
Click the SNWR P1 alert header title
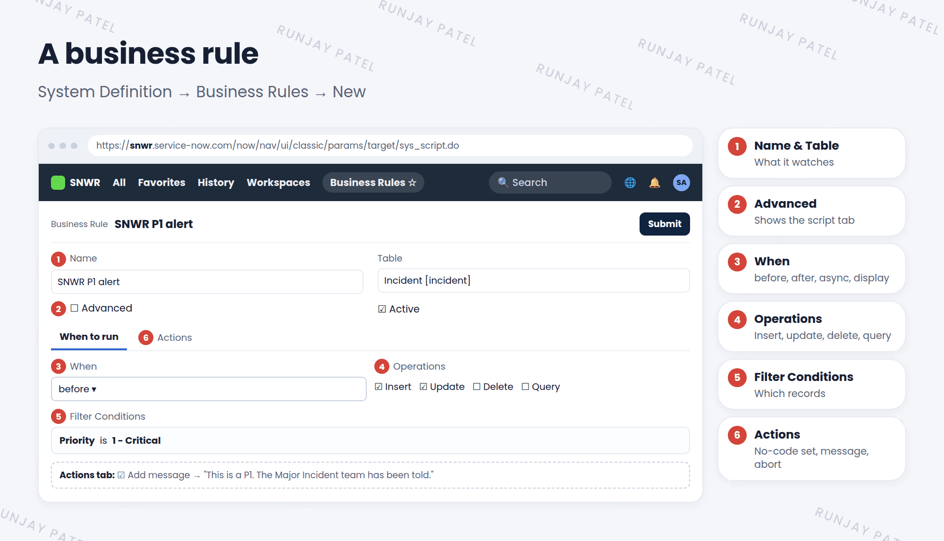pyautogui.click(x=153, y=224)
